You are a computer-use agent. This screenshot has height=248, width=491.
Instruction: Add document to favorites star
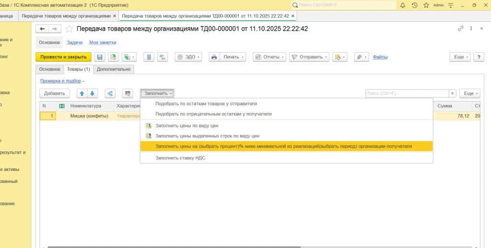(69, 29)
